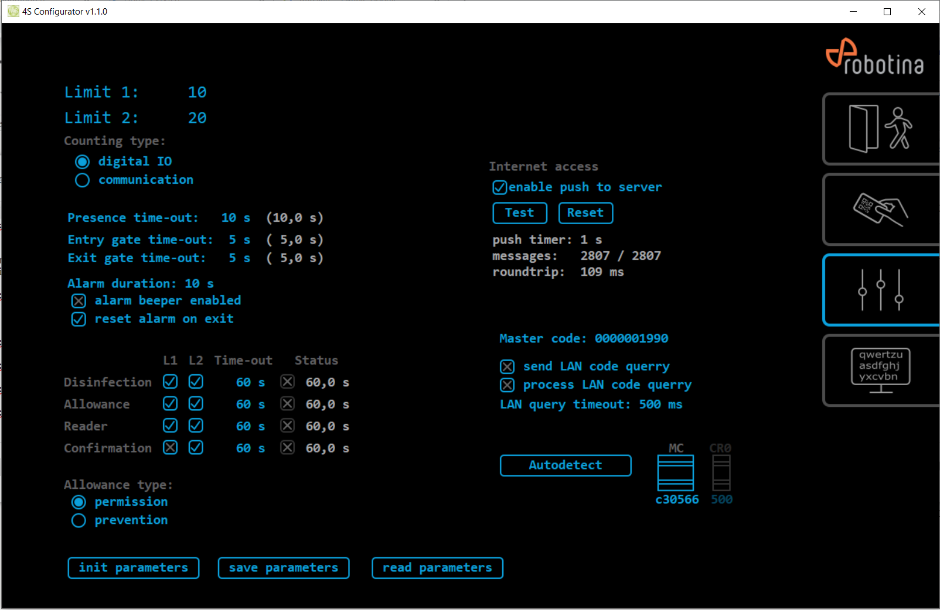Click save parameters button
Screen dimensions: 940x610
coord(284,568)
